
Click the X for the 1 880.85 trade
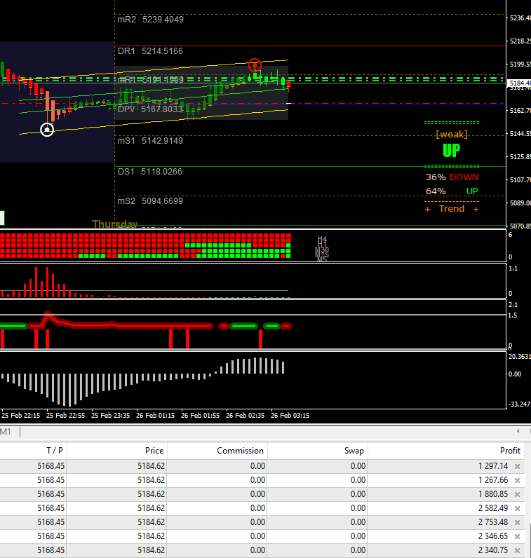(517, 494)
